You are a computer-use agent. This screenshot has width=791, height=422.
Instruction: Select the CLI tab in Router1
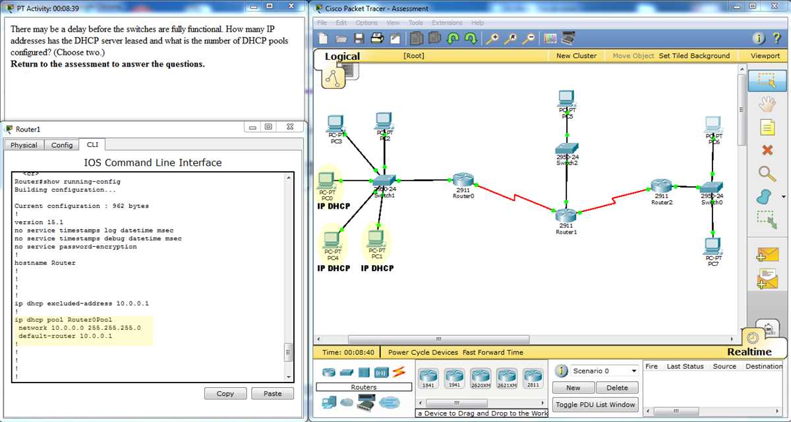point(92,144)
